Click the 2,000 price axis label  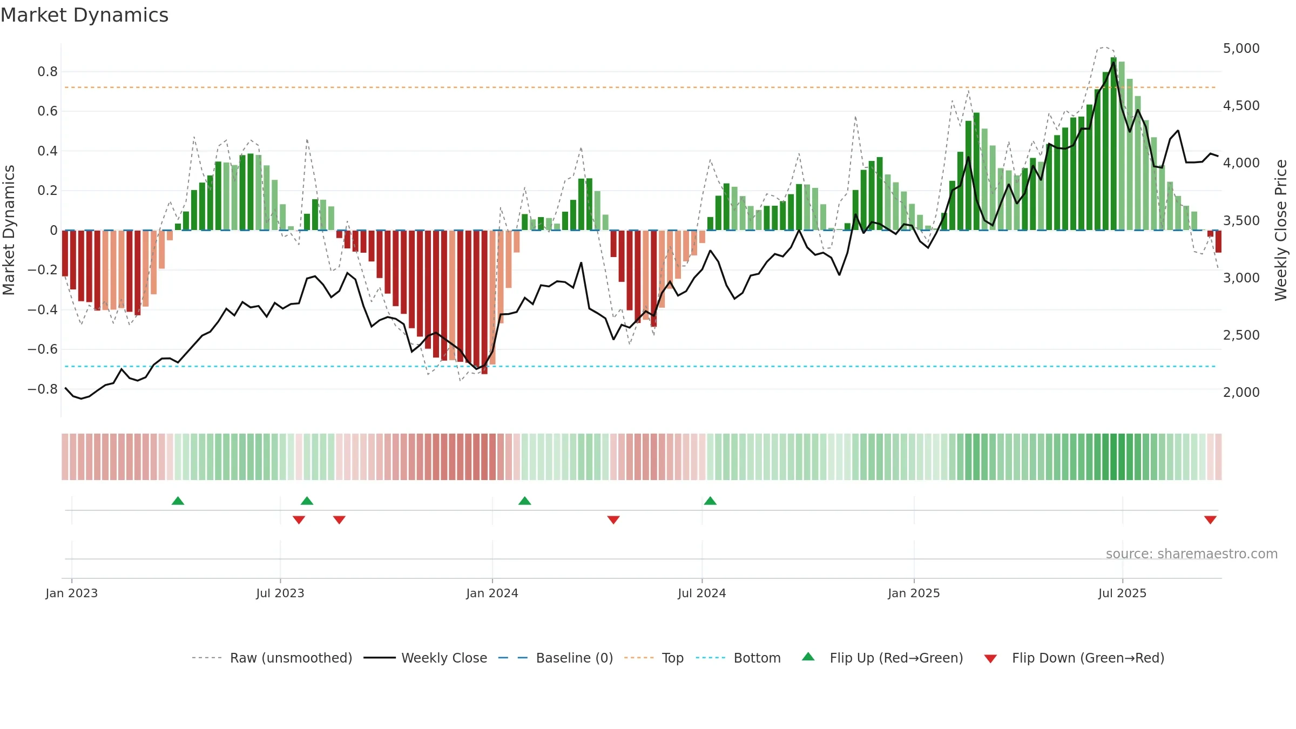[x=1241, y=393]
